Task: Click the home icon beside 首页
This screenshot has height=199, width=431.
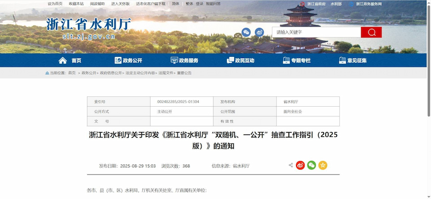Action: (62, 61)
